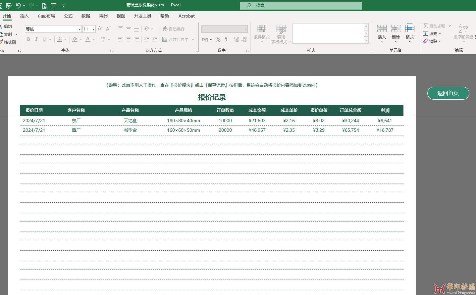The height and width of the screenshot is (295, 476).
Task: Click the Copy (复制) command
Action: pos(6,34)
